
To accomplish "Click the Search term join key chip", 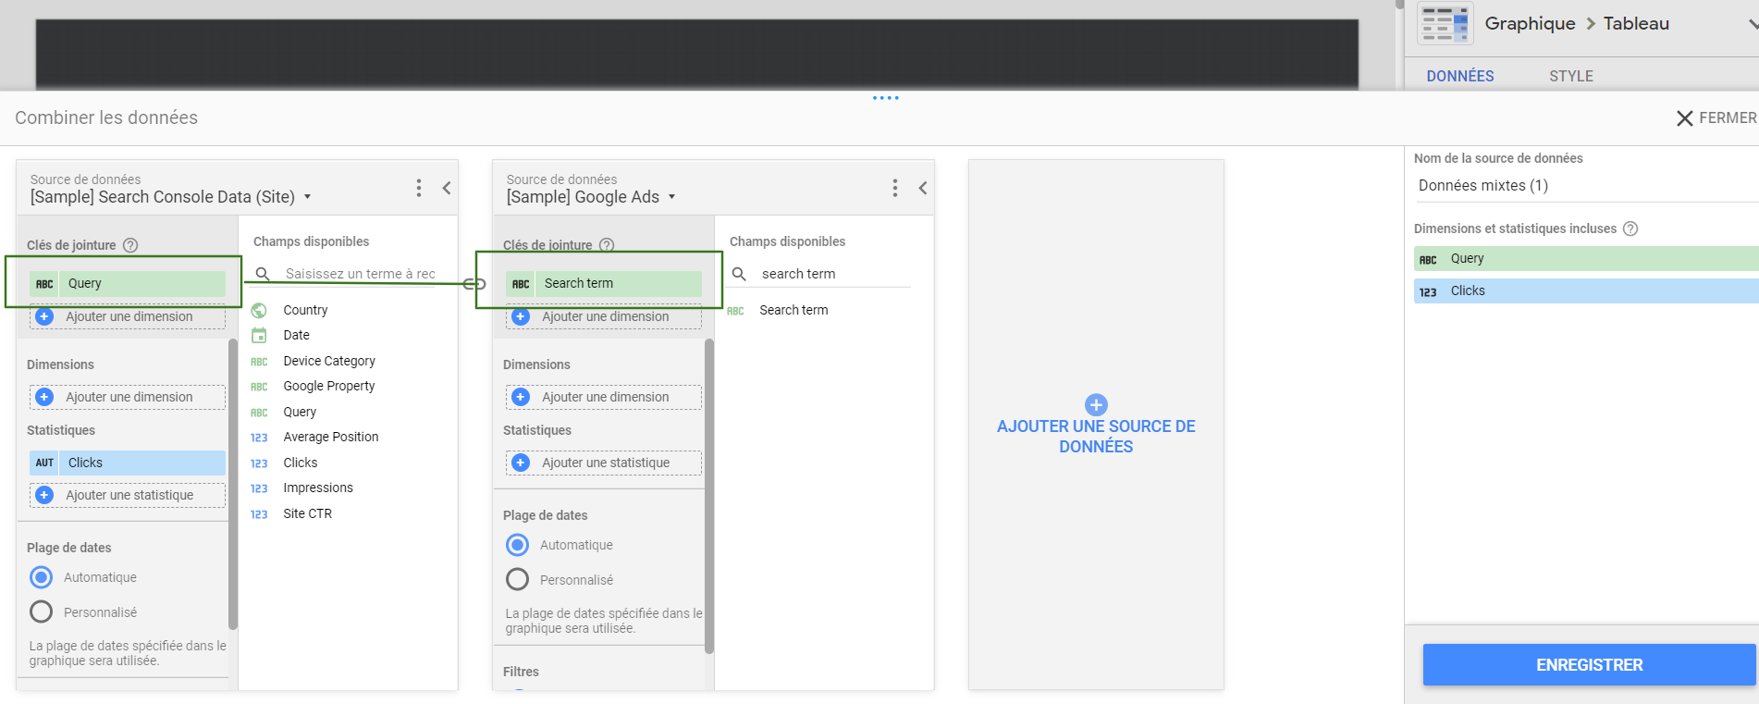I will (604, 283).
